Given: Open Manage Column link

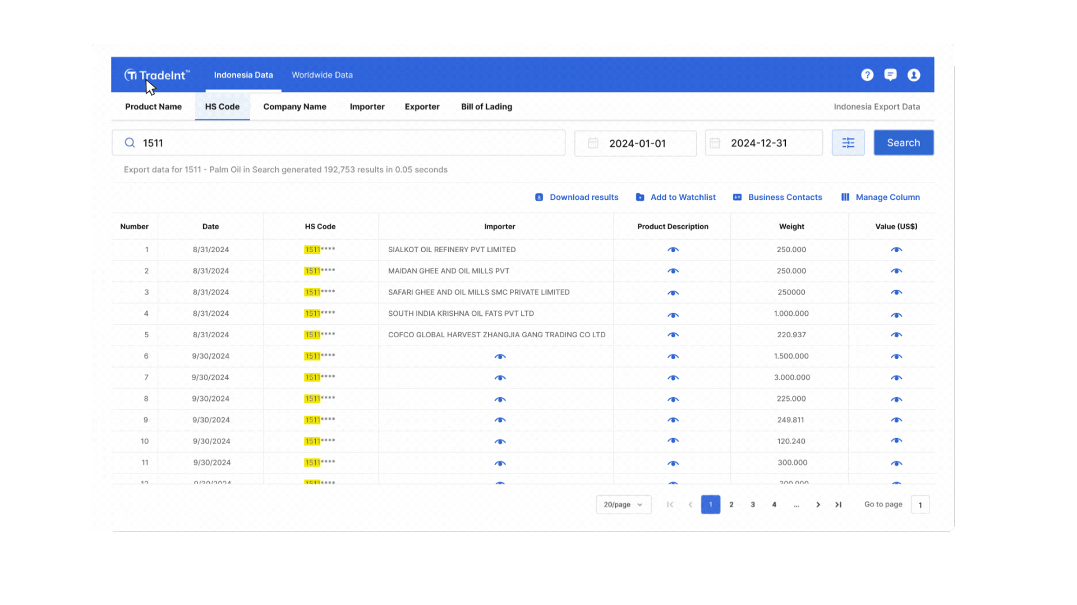Looking at the screenshot, I should click(888, 197).
